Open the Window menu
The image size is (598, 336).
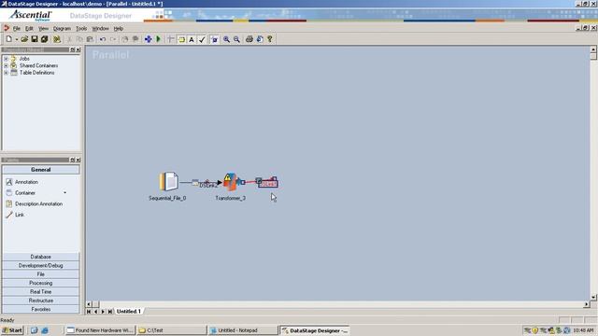click(100, 29)
